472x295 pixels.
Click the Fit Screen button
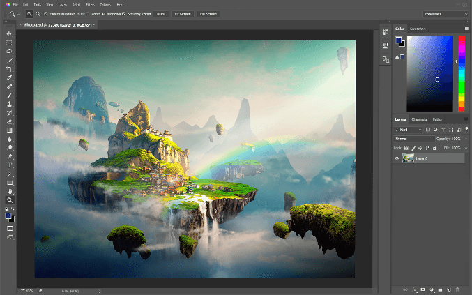pos(183,13)
